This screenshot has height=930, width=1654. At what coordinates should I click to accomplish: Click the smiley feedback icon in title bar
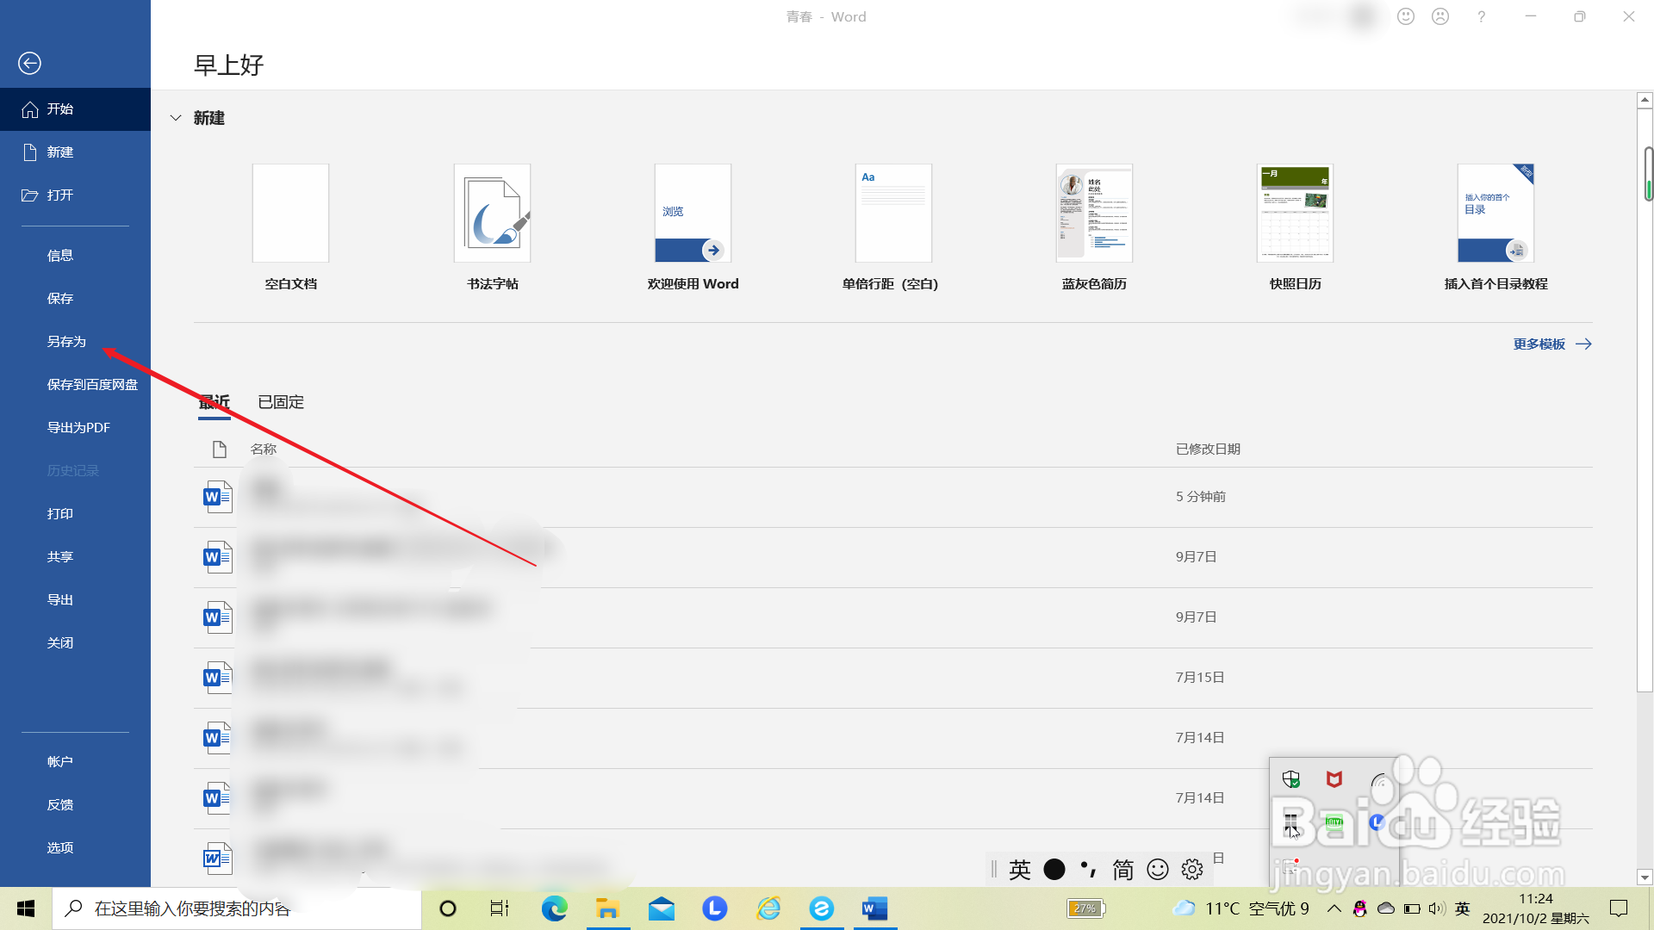point(1406,16)
